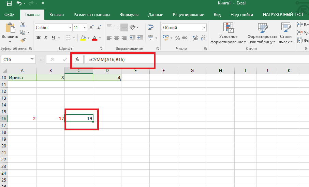
Task: Switch to the Формулы ribbon tab
Action: click(x=129, y=15)
